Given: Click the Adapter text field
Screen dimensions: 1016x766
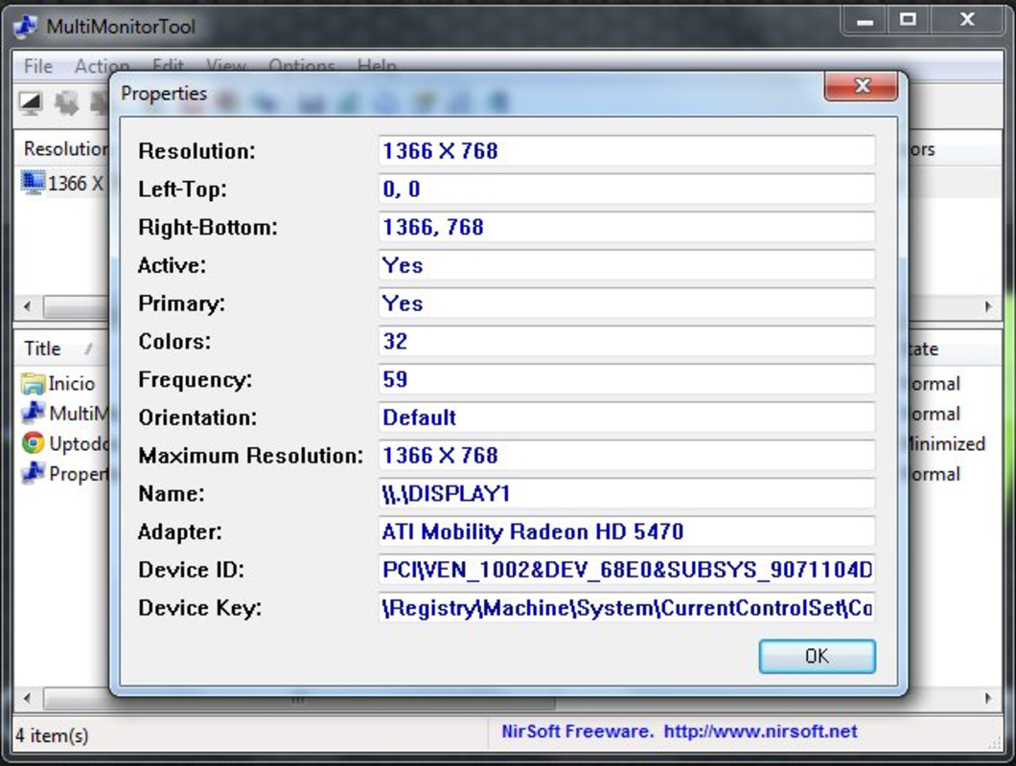Looking at the screenshot, I should [623, 531].
